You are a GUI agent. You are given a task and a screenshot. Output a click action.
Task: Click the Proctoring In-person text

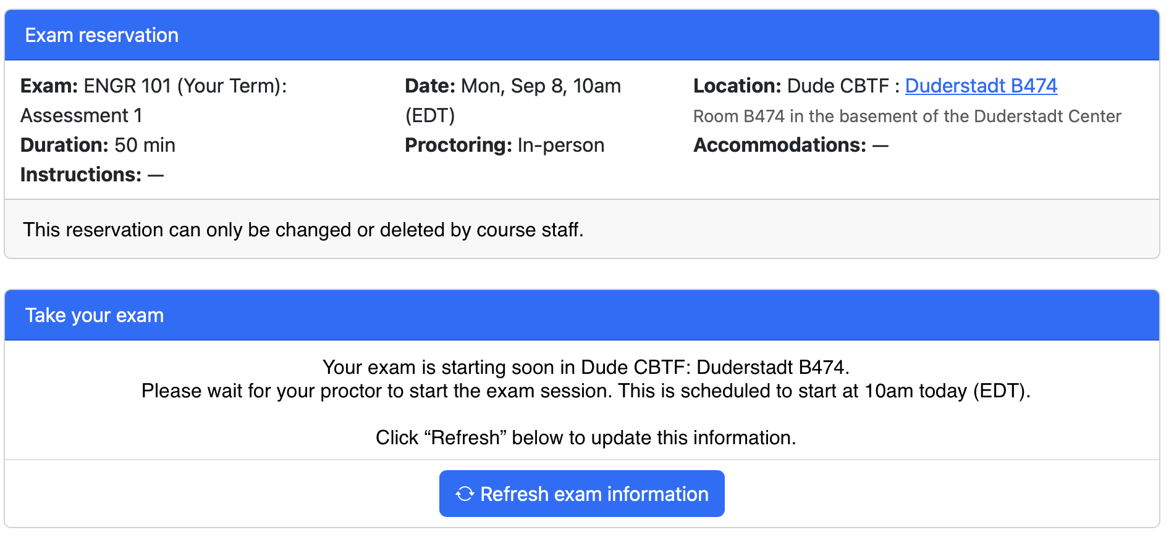504,145
